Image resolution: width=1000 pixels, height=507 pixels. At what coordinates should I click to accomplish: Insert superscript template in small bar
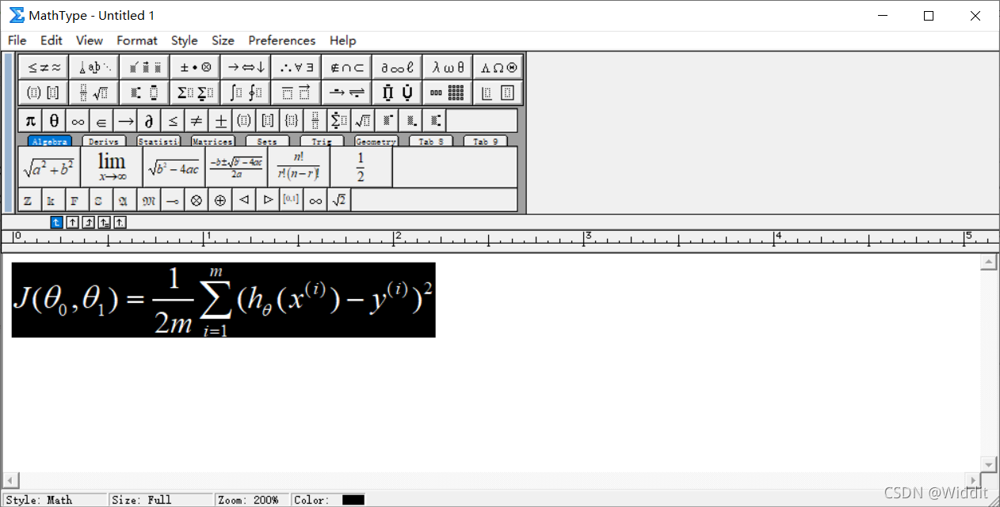[x=387, y=121]
